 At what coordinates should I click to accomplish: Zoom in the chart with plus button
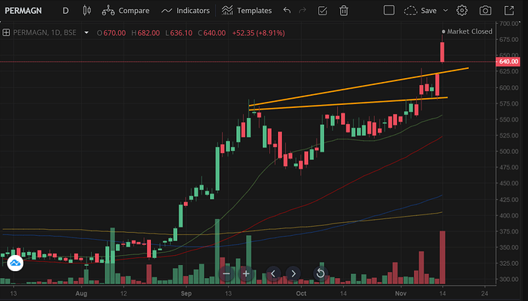click(x=246, y=273)
